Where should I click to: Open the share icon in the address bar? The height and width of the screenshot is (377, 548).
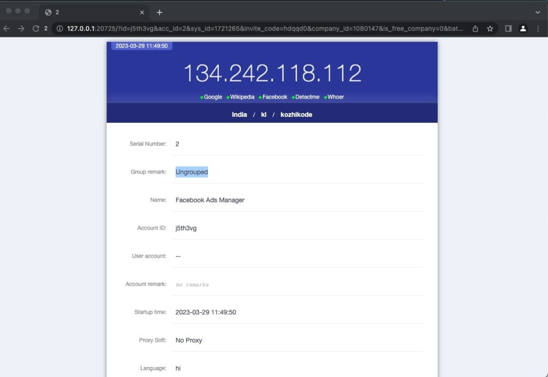tap(474, 29)
